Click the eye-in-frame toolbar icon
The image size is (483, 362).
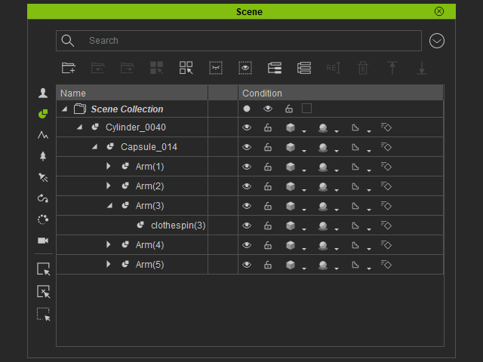coord(245,68)
